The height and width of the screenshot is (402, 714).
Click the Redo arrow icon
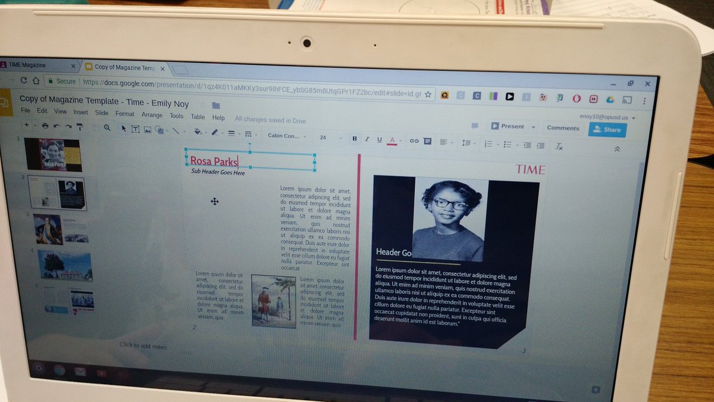coord(68,126)
